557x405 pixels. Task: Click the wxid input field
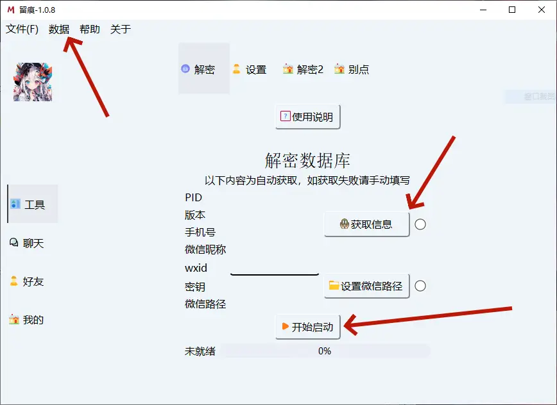pos(275,268)
